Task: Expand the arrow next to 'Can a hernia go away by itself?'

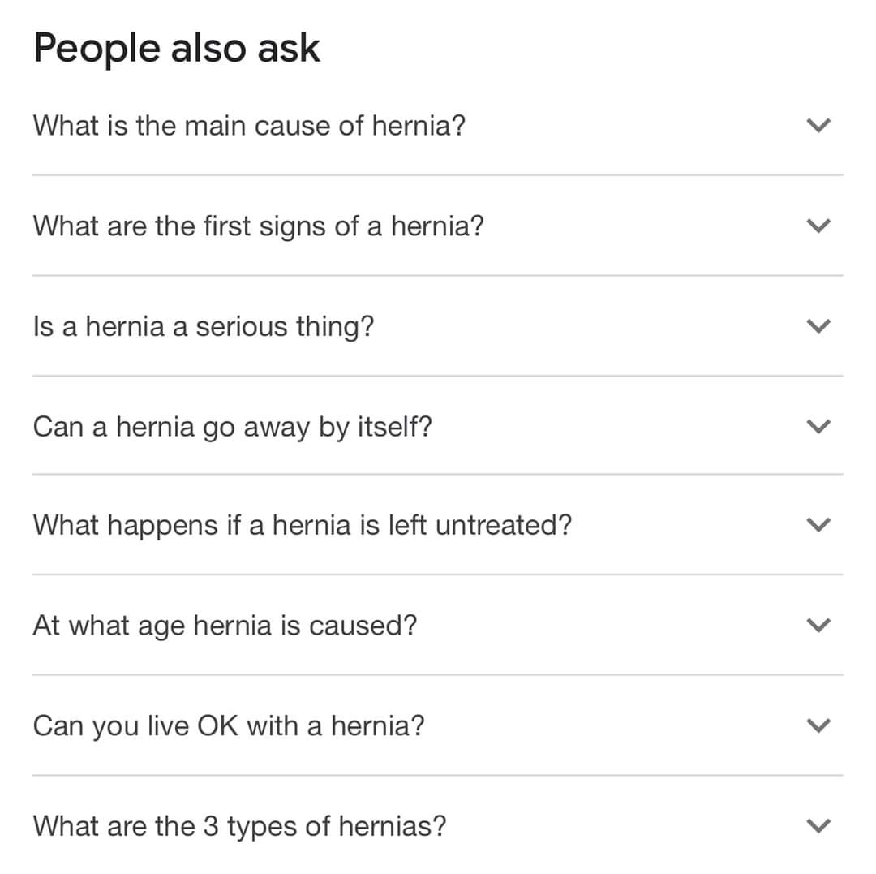Action: [x=818, y=426]
